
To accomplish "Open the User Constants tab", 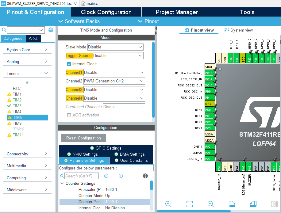I will coord(131,160).
